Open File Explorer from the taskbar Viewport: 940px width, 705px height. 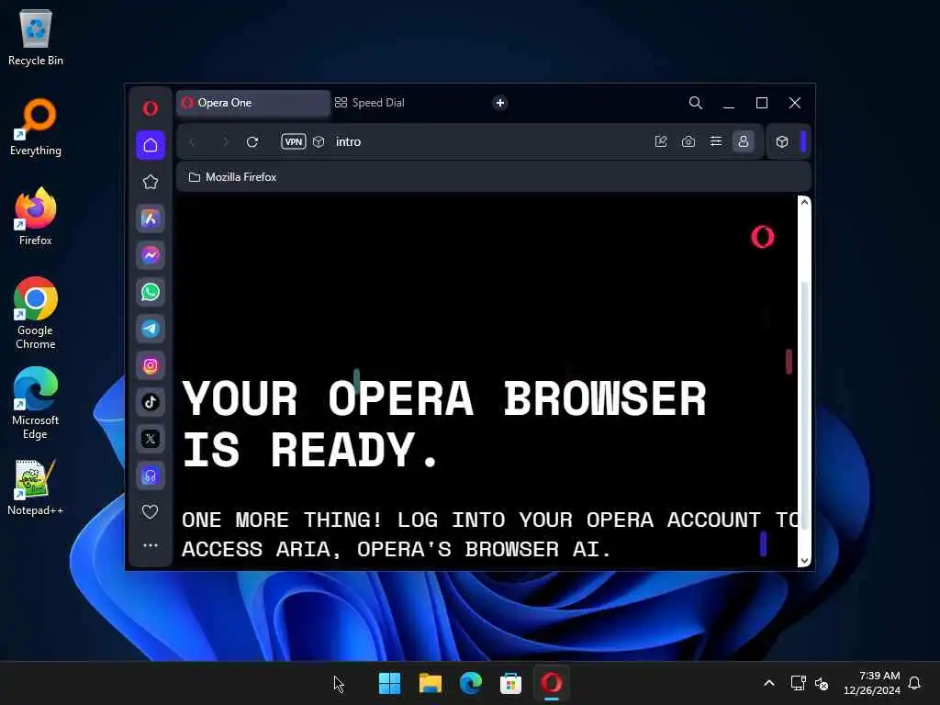tap(431, 683)
